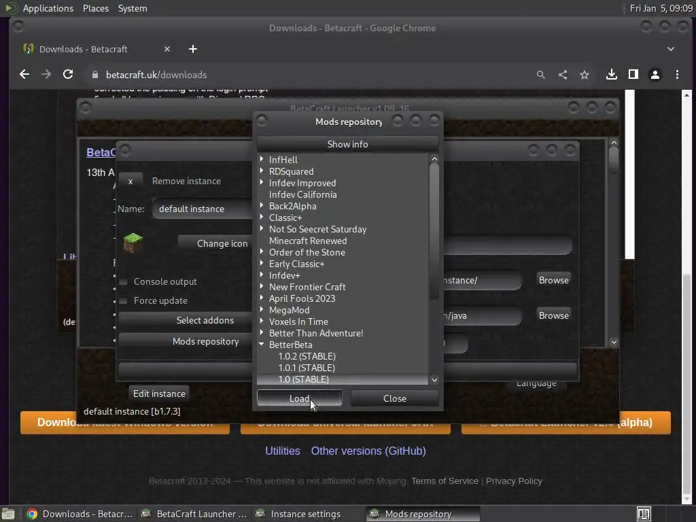
Task: Expand Order of the Stone entry
Action: click(x=262, y=251)
